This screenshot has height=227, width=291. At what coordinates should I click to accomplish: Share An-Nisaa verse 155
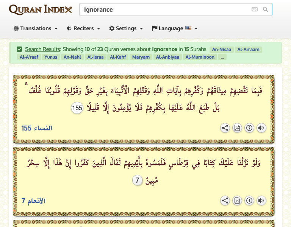[x=225, y=128]
